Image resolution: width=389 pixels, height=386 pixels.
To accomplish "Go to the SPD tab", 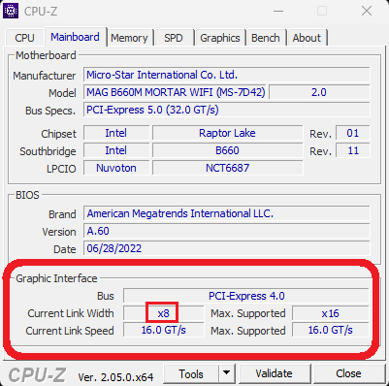I will pos(174,38).
